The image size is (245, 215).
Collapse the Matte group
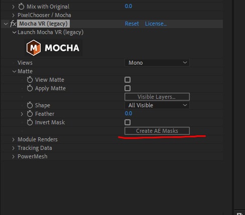[x=14, y=71]
